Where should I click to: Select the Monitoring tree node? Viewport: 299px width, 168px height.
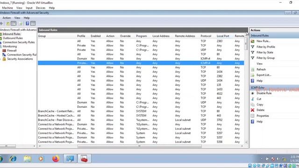[10, 47]
